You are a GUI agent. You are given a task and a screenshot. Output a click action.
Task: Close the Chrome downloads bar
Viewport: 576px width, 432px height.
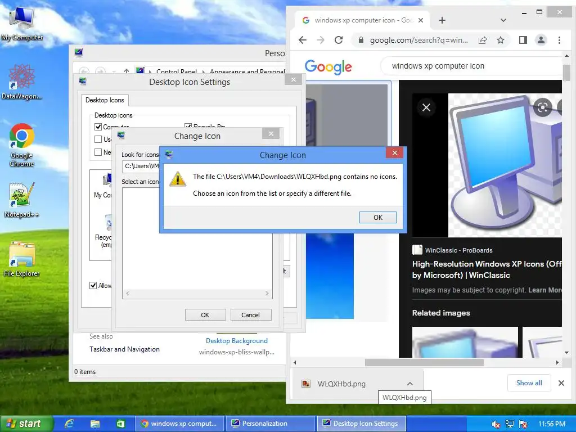(561, 382)
